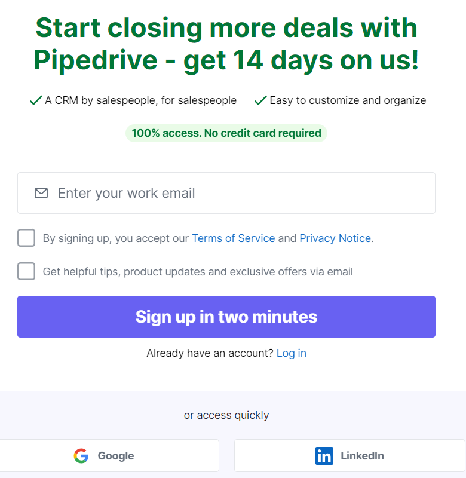Click the "Sign up in two minutes" button
466x478 pixels.
pyautogui.click(x=226, y=317)
